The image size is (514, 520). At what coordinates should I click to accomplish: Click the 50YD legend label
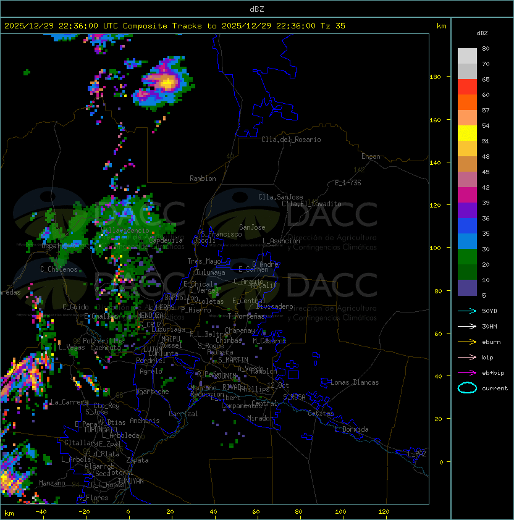pyautogui.click(x=489, y=311)
